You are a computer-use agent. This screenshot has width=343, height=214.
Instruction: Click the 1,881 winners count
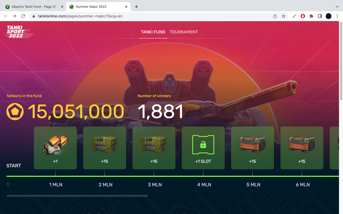tap(161, 112)
